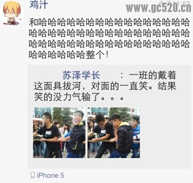Tap the post timestamp at top right

[x=174, y=3]
